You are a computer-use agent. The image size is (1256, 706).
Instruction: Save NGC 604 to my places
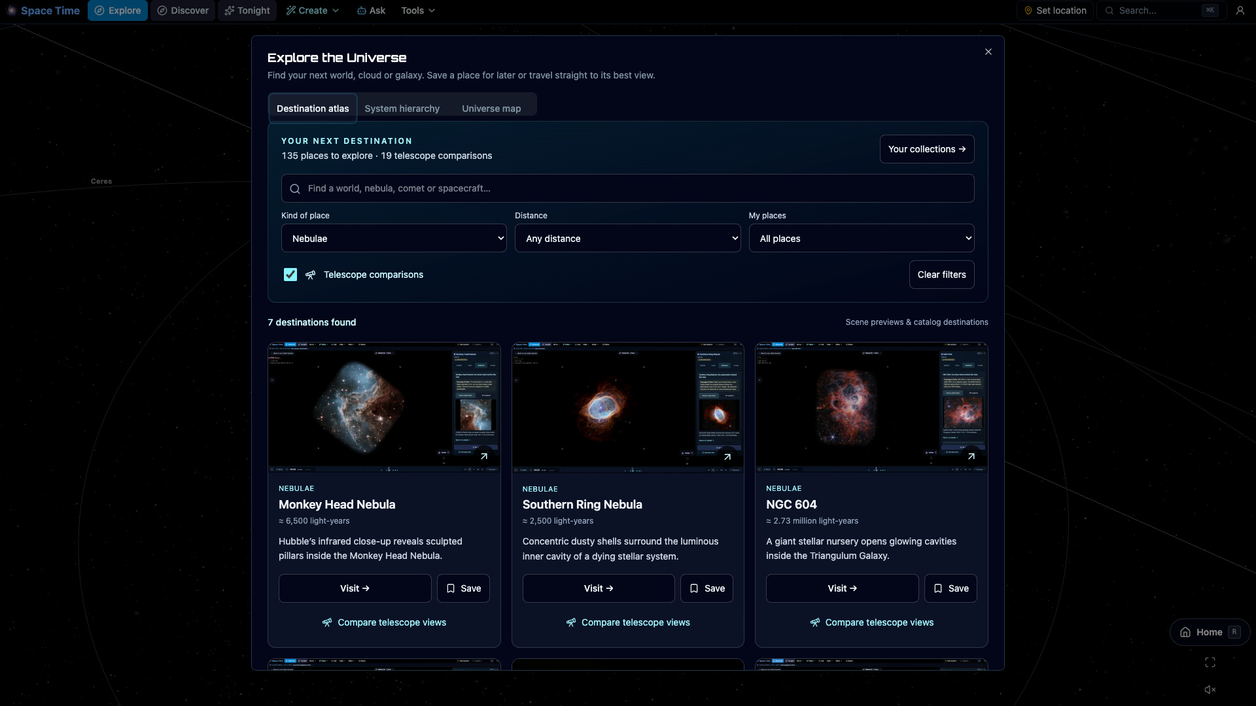point(951,588)
